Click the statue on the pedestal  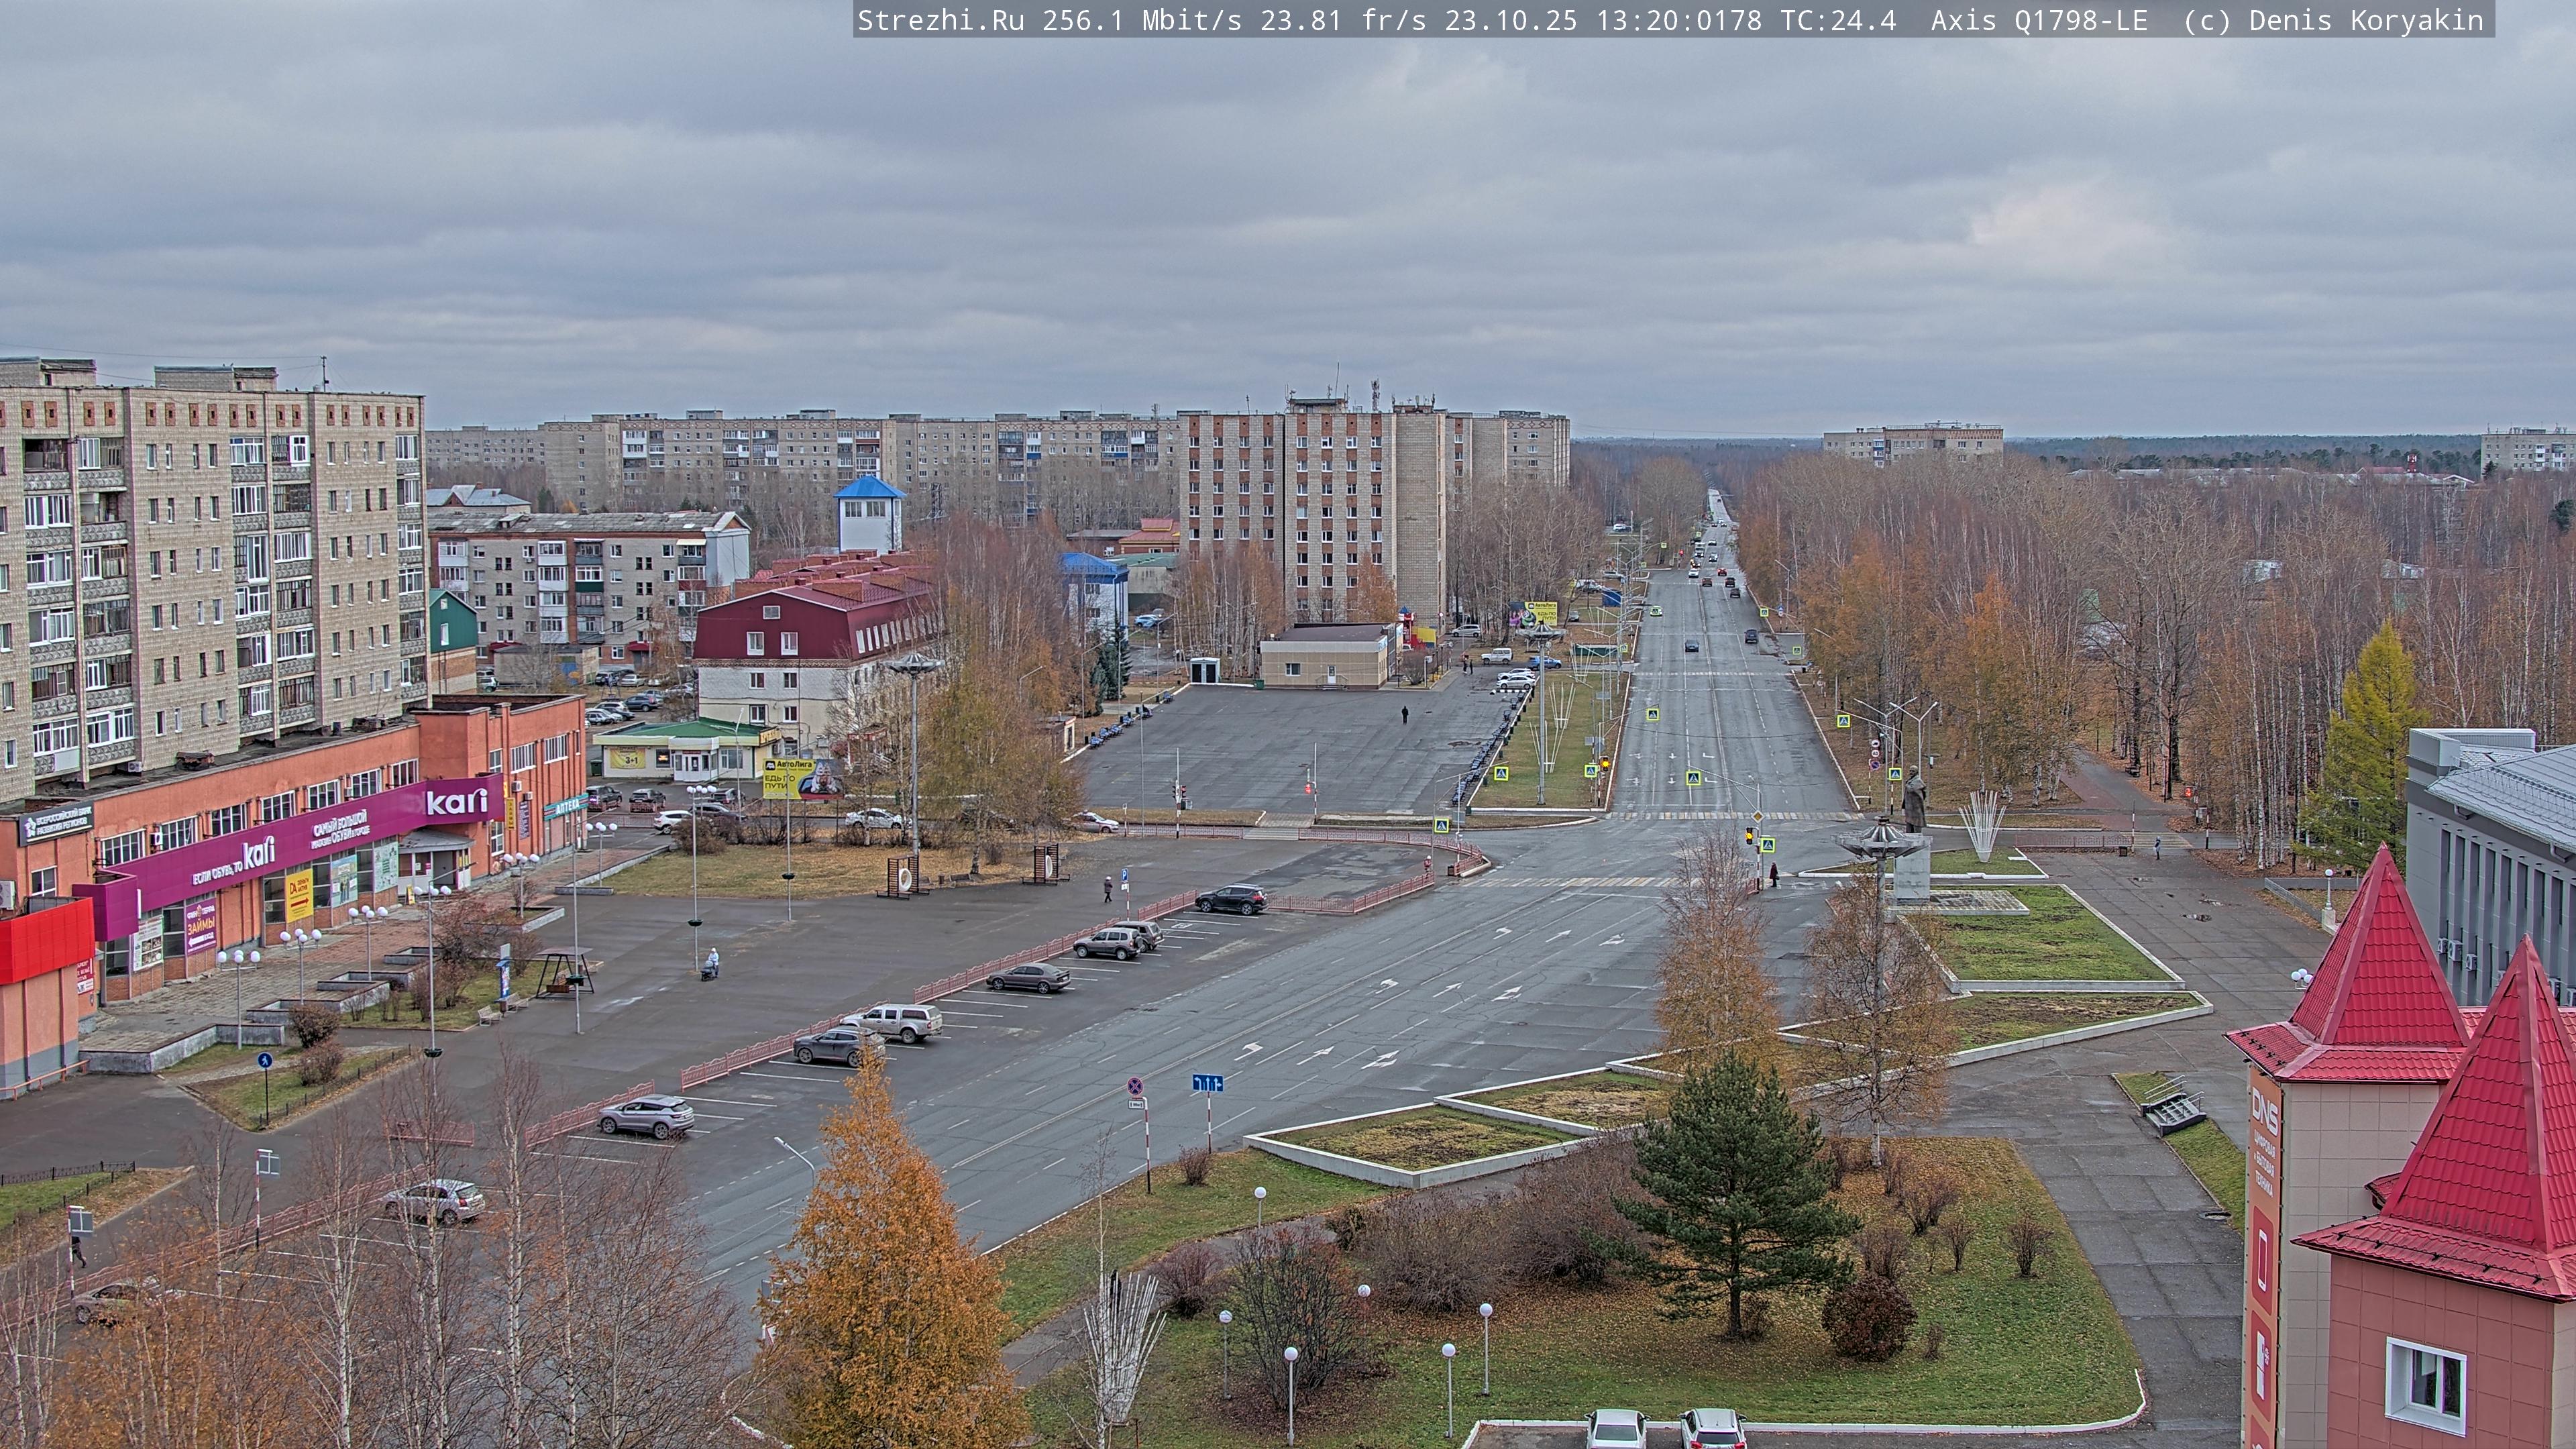(1914, 800)
